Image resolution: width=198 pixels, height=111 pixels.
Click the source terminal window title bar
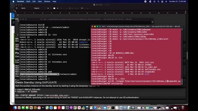pyautogui.click(x=86, y=19)
